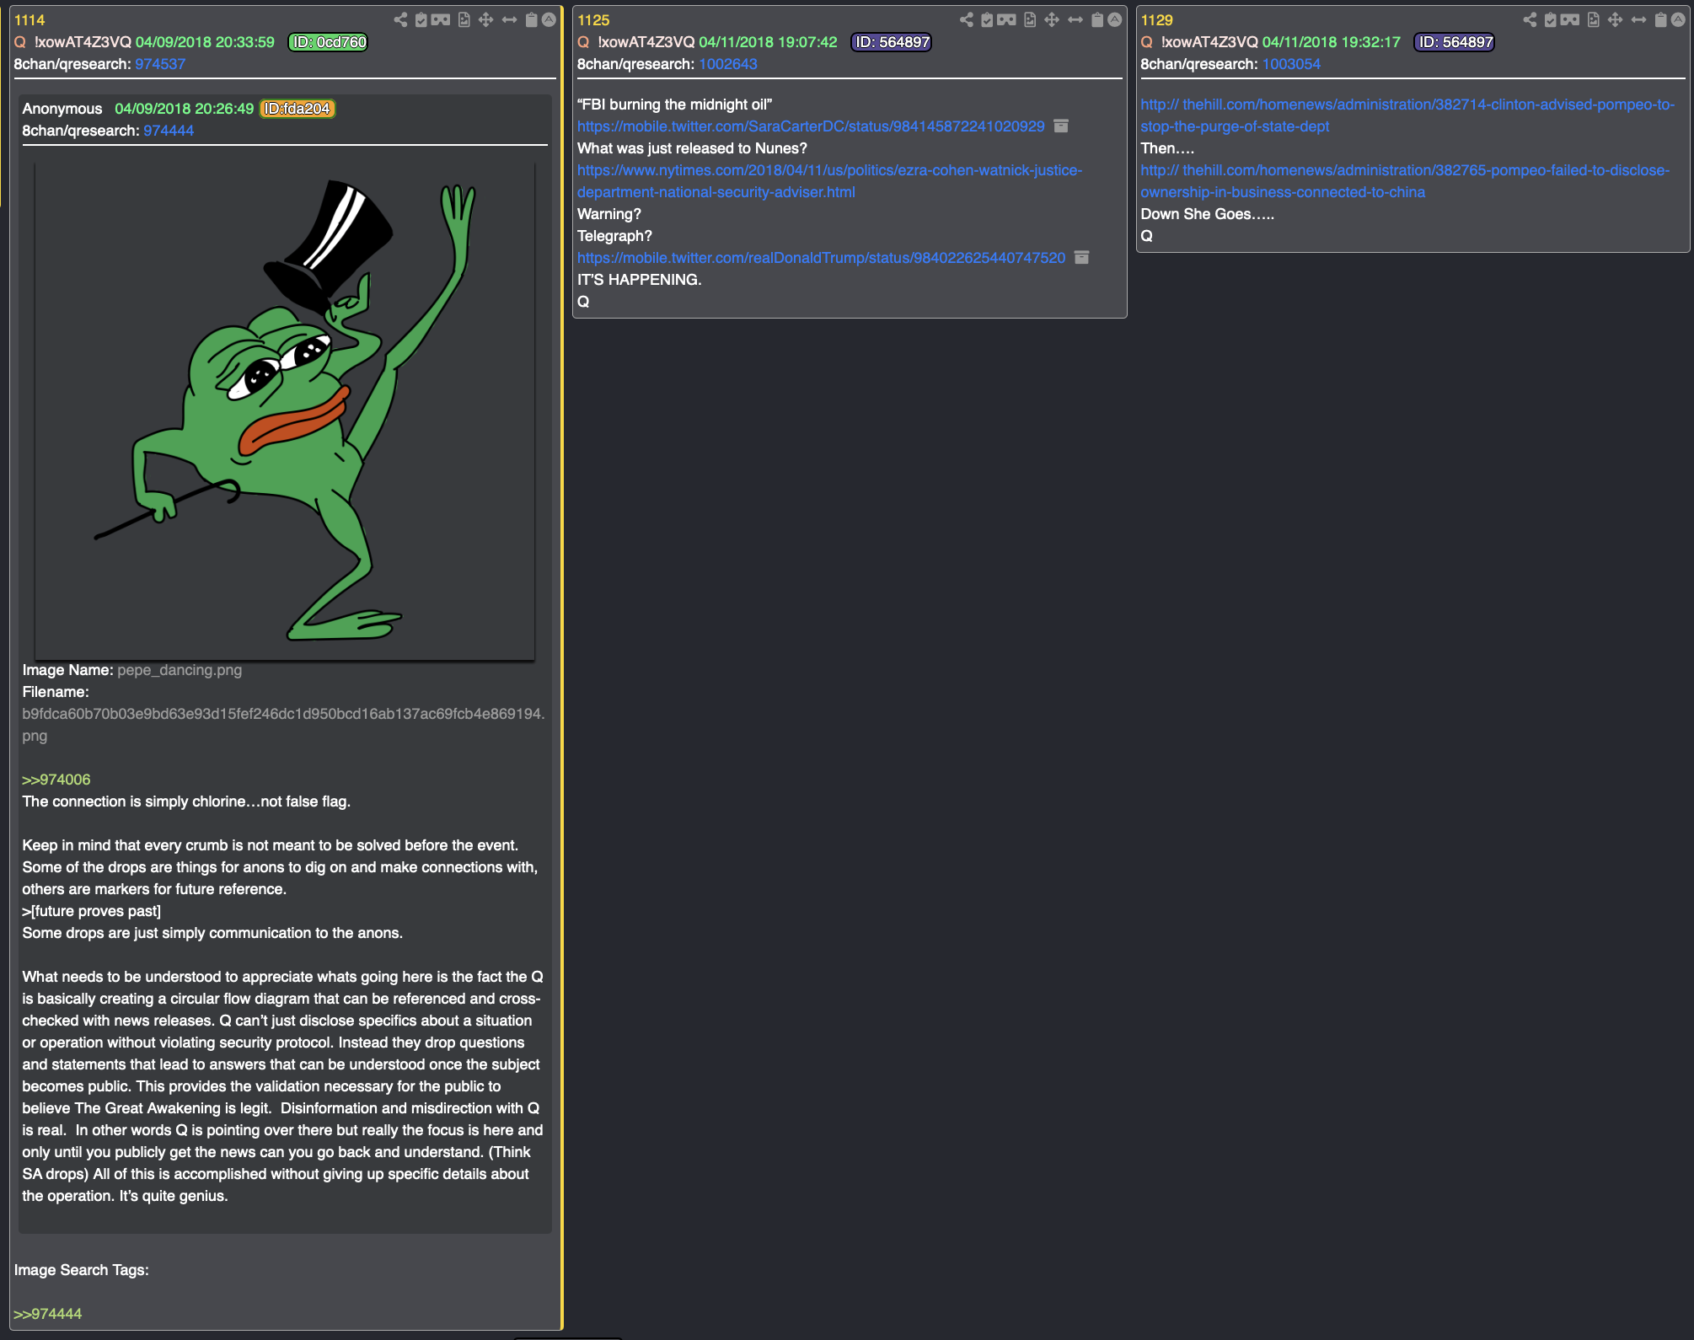Viewport: 1694px width, 1340px height.
Task: Click tripcode !xowAT4Z3VQ on post 1129
Action: [1209, 42]
